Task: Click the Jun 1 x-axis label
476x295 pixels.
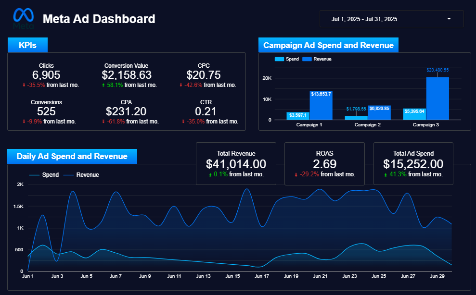Action: click(x=28, y=276)
